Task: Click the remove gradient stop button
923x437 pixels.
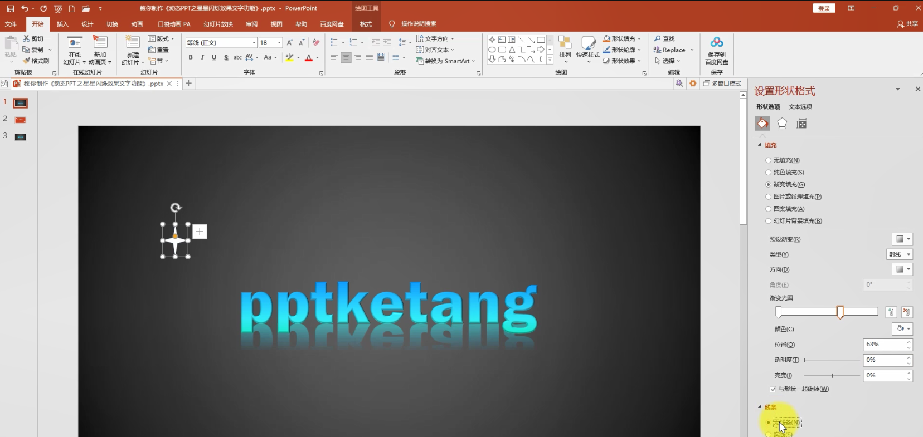Action: 907,312
